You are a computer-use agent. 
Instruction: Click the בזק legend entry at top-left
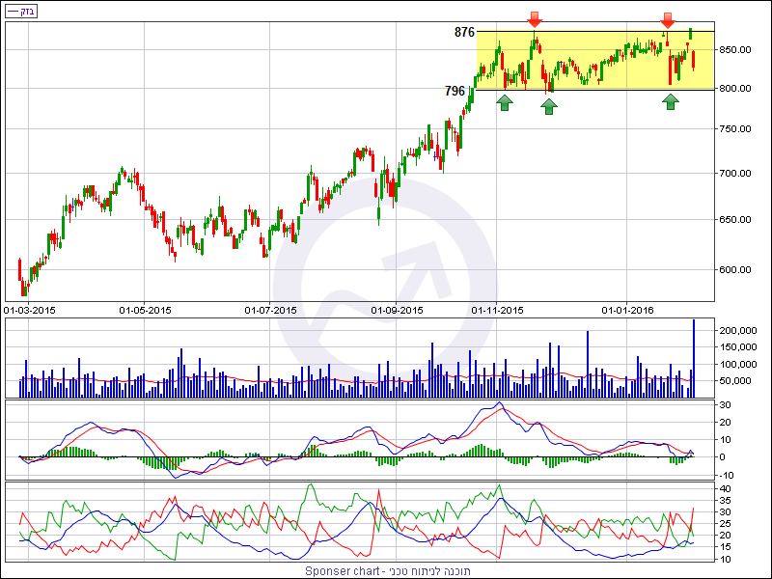pyautogui.click(x=20, y=10)
